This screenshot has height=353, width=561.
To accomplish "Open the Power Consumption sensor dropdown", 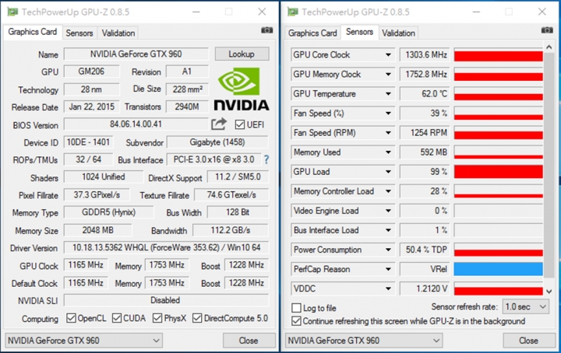I will point(388,250).
